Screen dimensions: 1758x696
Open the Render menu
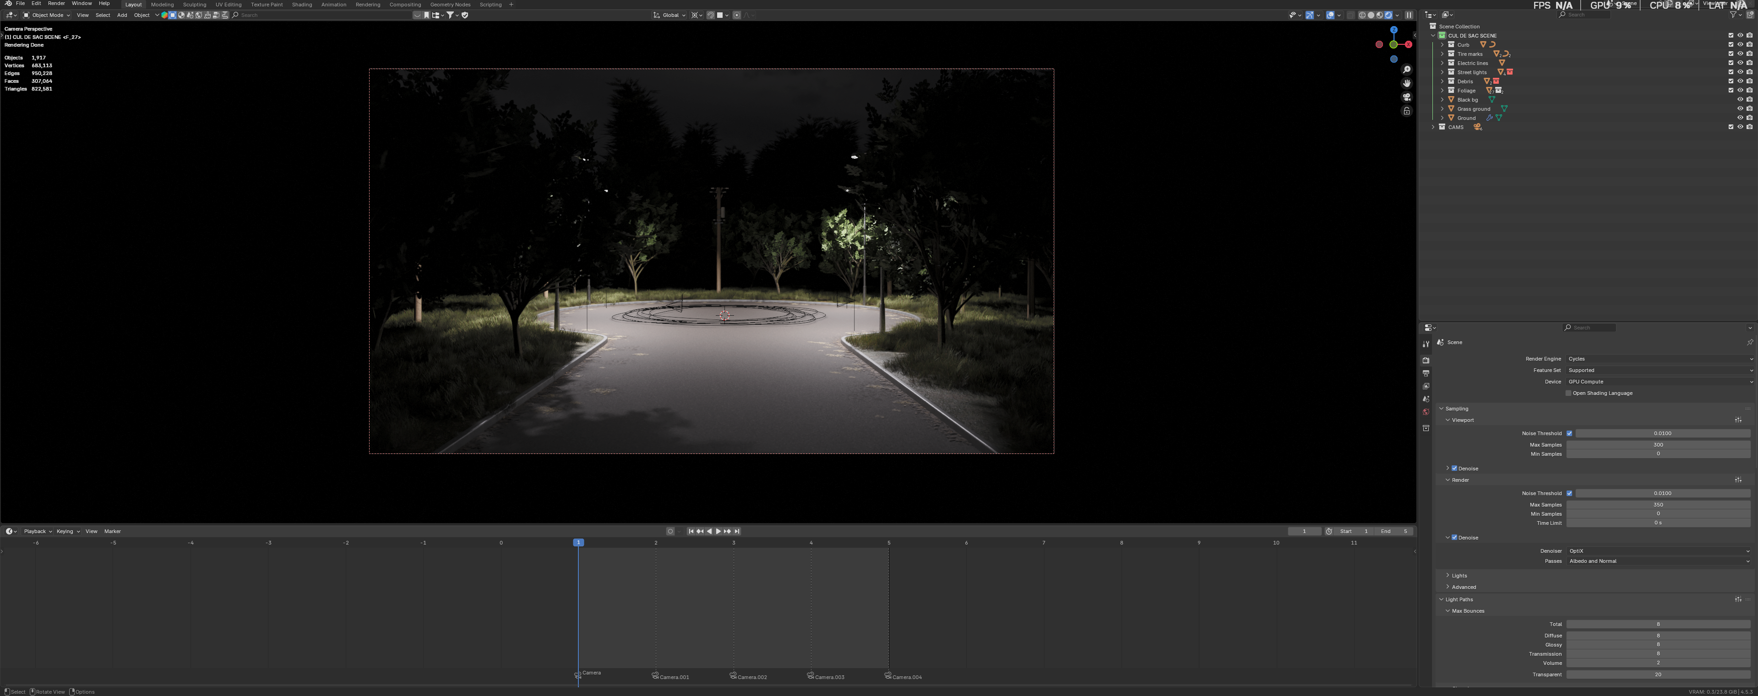(56, 3)
